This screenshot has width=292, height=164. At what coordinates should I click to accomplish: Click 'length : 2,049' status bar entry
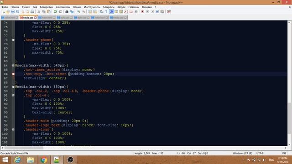(142, 154)
